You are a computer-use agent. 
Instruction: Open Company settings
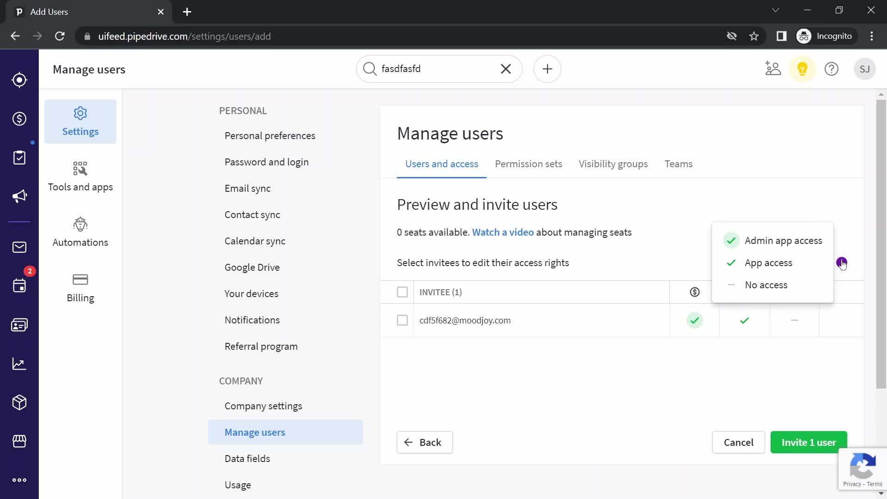(x=263, y=406)
